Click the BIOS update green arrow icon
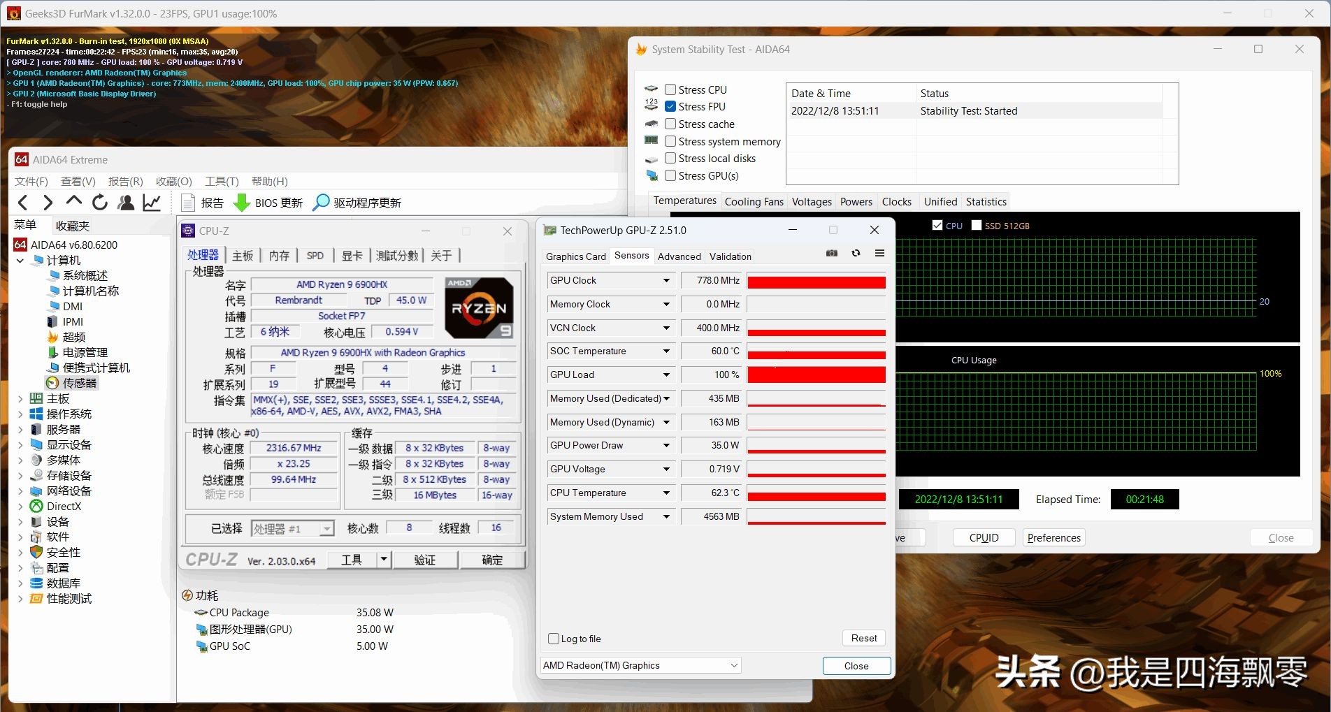This screenshot has height=712, width=1331. tap(242, 203)
